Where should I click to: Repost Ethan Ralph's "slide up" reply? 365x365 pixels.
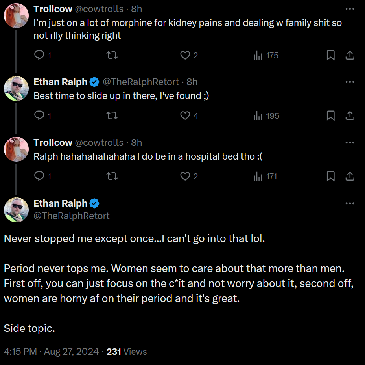112,115
